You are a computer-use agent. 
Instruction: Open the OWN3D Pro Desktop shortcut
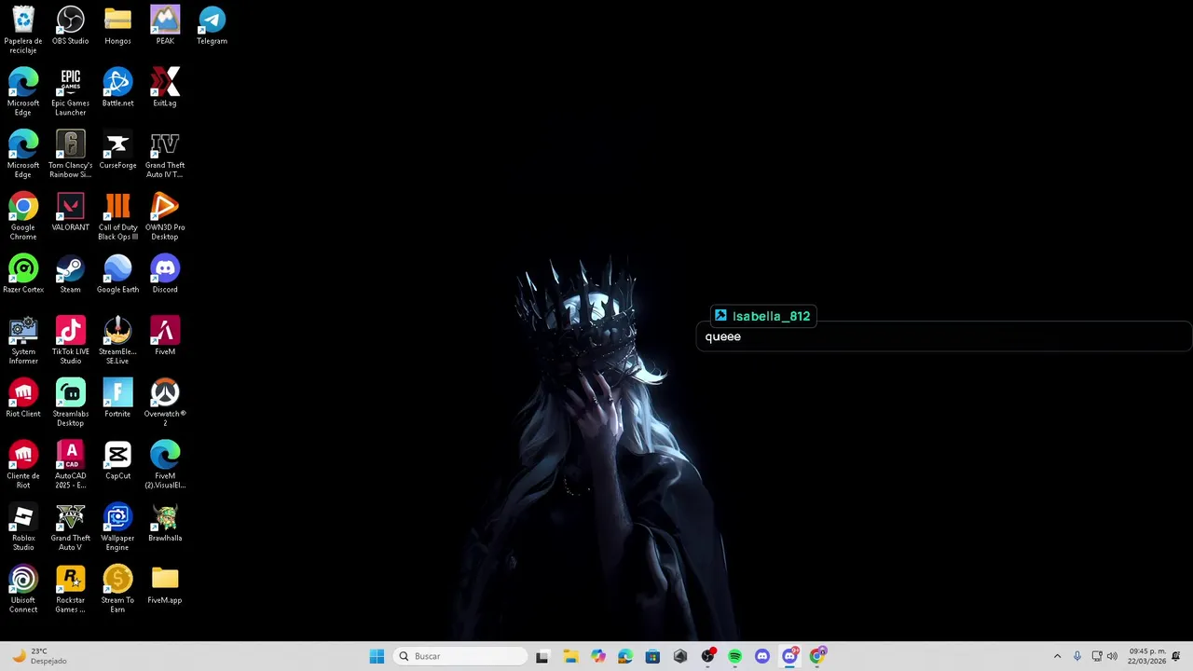tap(165, 216)
